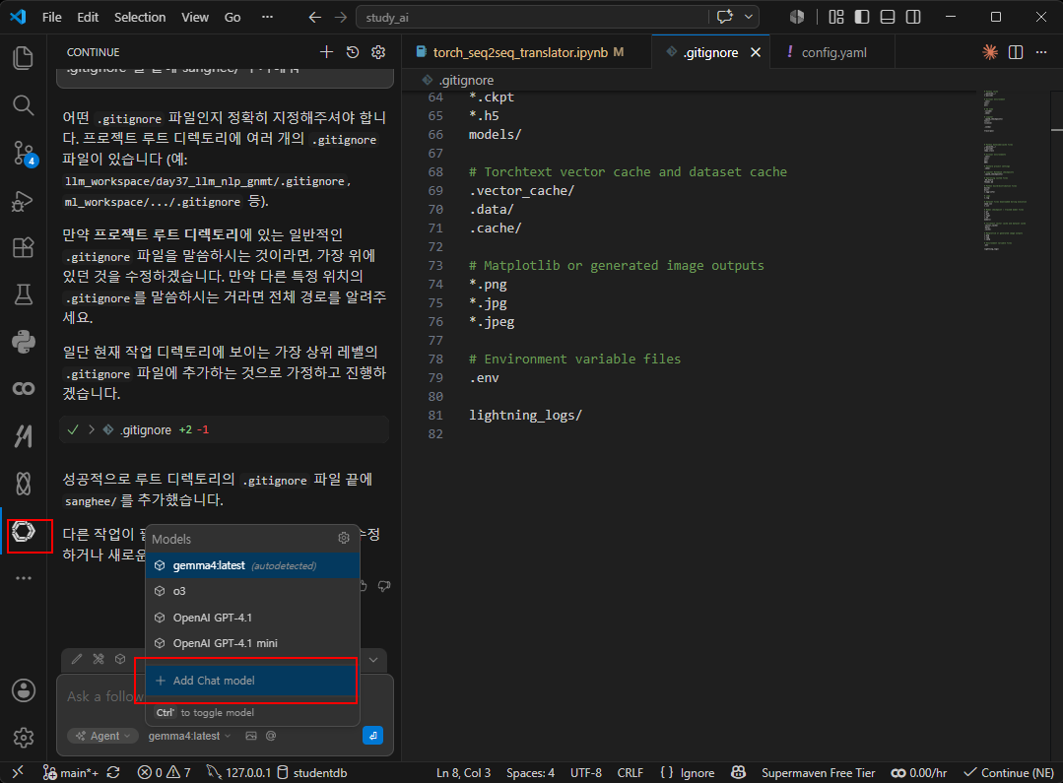Open errors and warnings count in status bar

pos(165,773)
